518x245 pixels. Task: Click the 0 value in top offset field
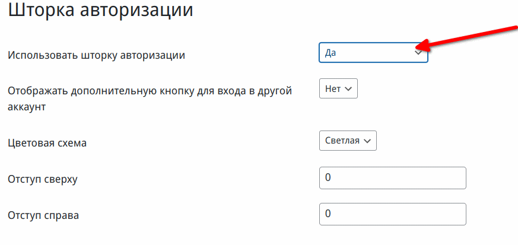tap(328, 177)
